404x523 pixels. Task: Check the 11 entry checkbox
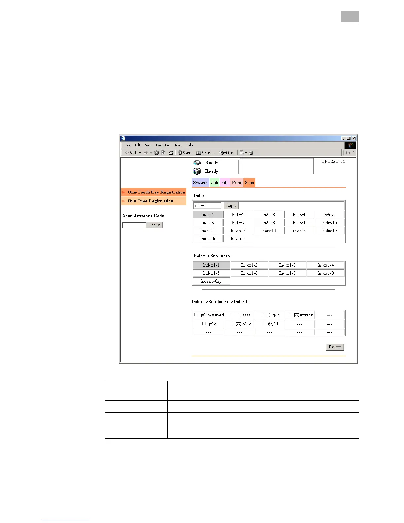[263, 324]
